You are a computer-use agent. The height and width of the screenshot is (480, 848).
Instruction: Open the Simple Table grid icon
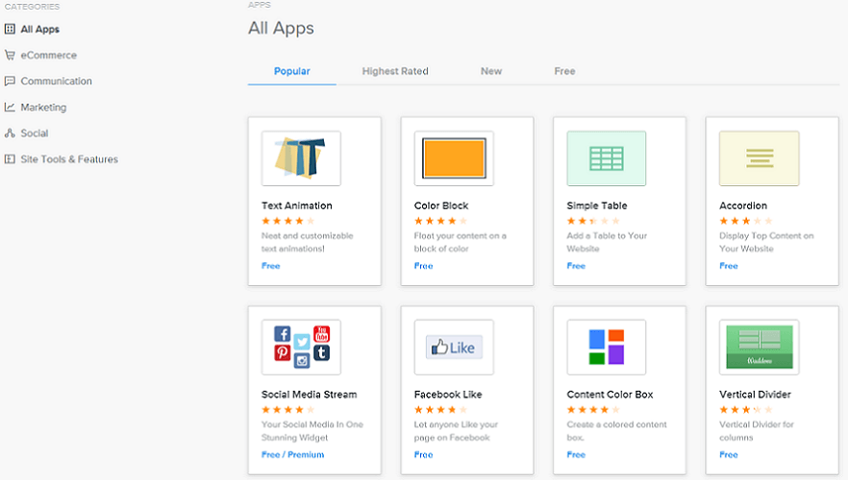(607, 158)
